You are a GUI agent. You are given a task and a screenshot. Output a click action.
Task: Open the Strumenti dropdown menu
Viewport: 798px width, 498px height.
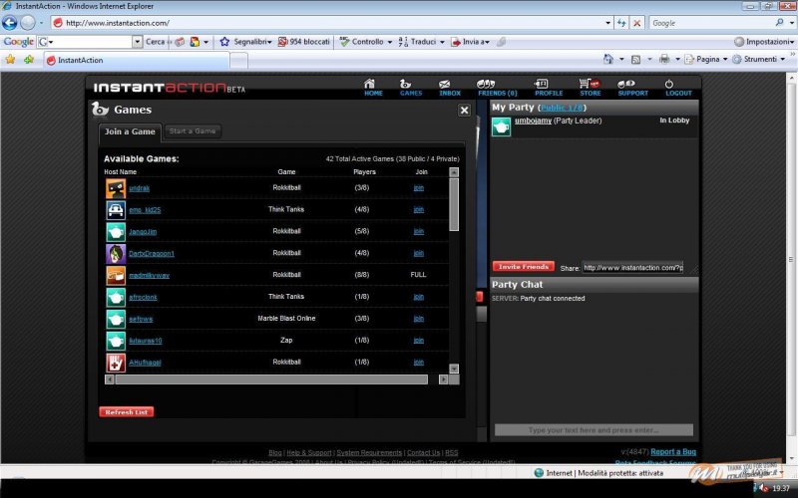(x=763, y=60)
